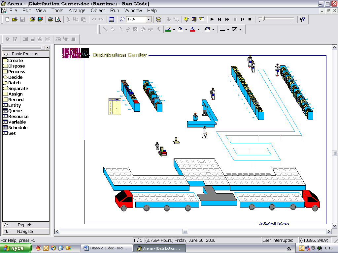Select the Box drawing tool
338x253 pixels.
tap(135, 29)
